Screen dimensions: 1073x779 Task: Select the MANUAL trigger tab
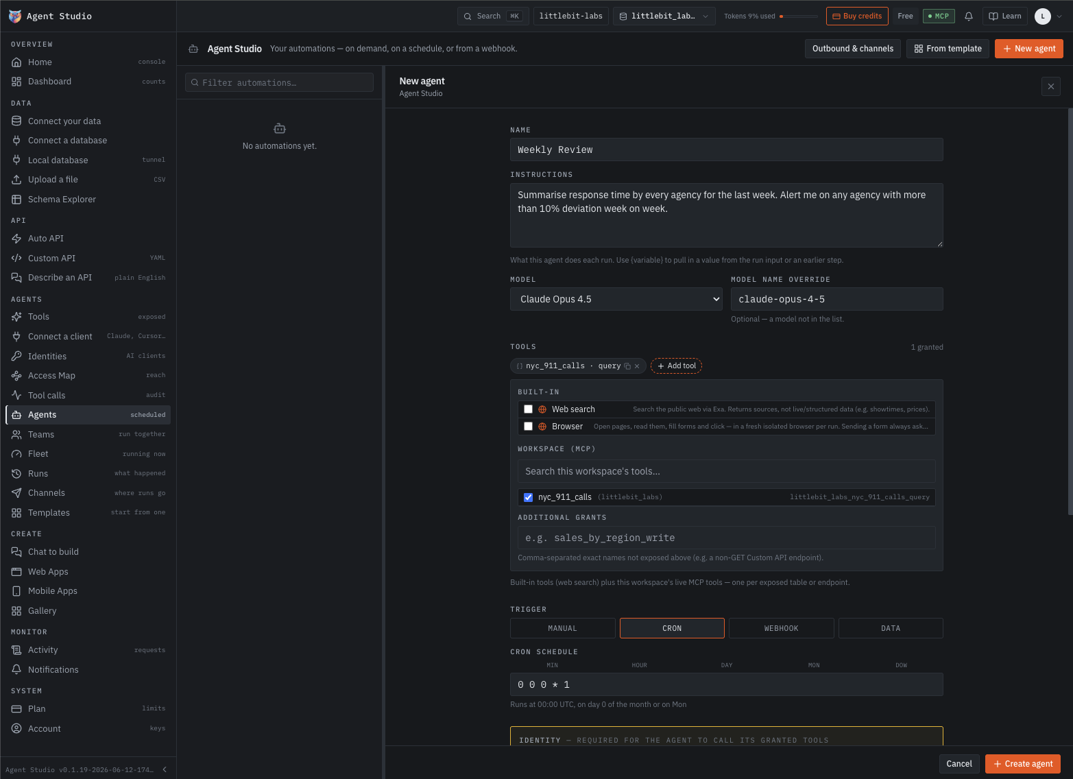[x=562, y=628]
